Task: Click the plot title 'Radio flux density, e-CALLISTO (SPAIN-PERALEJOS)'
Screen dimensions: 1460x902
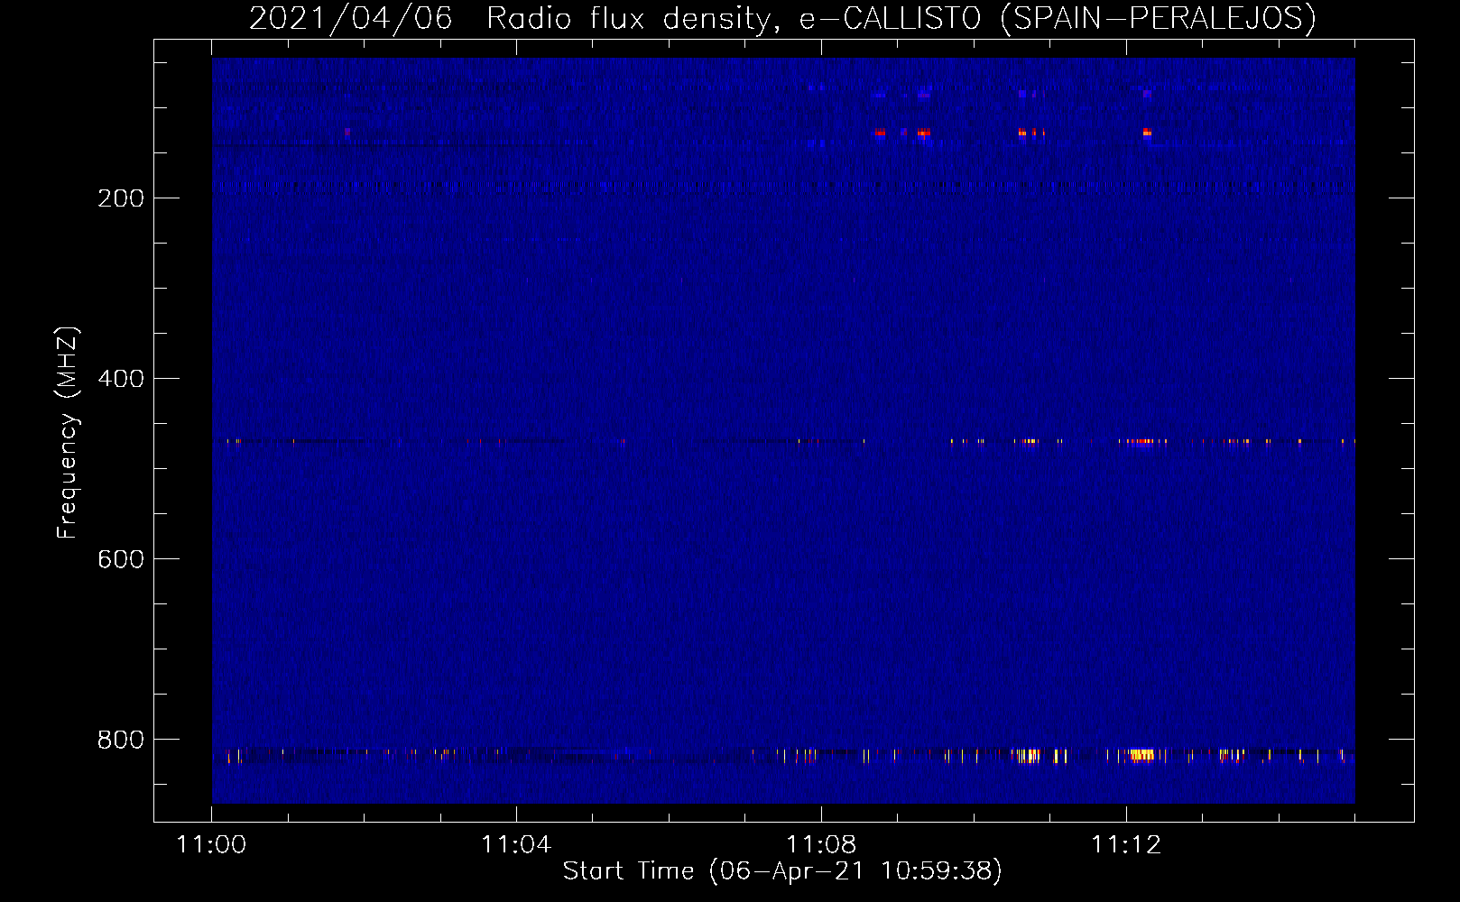Action: coord(901,18)
